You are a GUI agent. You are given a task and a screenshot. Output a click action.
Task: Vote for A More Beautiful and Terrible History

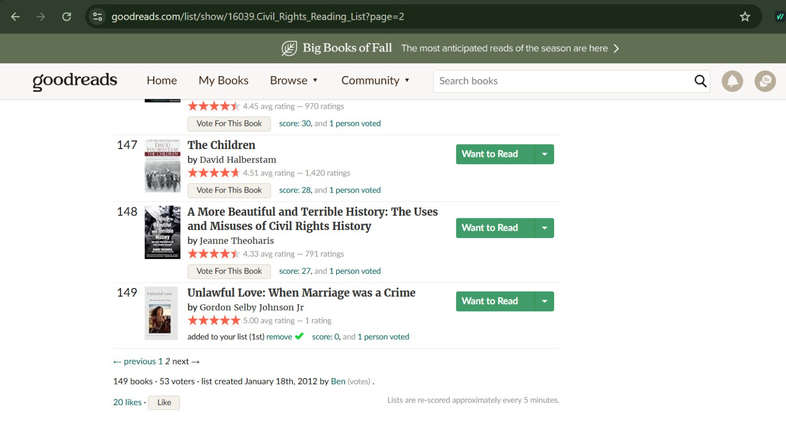[229, 271]
